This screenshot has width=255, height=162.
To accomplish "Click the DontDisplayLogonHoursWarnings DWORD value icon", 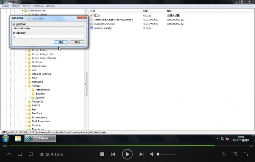I will pos(91,20).
